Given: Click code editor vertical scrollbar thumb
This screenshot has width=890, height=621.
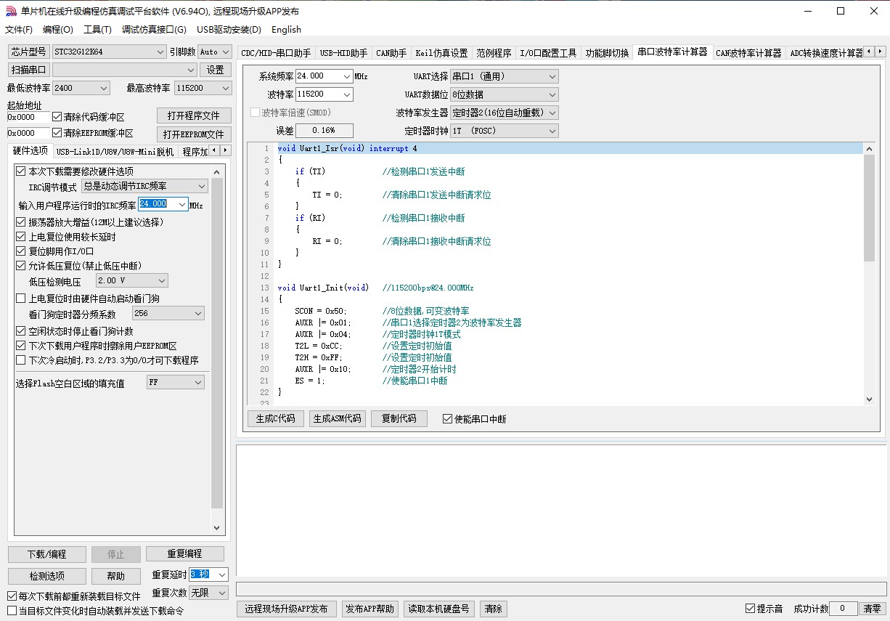Looking at the screenshot, I should pos(870,208).
